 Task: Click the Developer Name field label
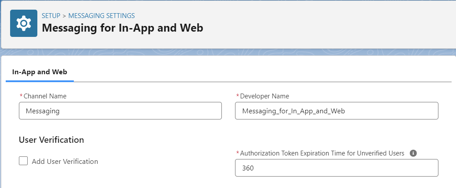[264, 96]
